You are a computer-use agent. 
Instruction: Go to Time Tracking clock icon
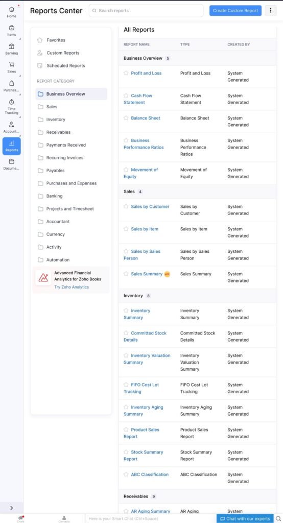tap(11, 102)
